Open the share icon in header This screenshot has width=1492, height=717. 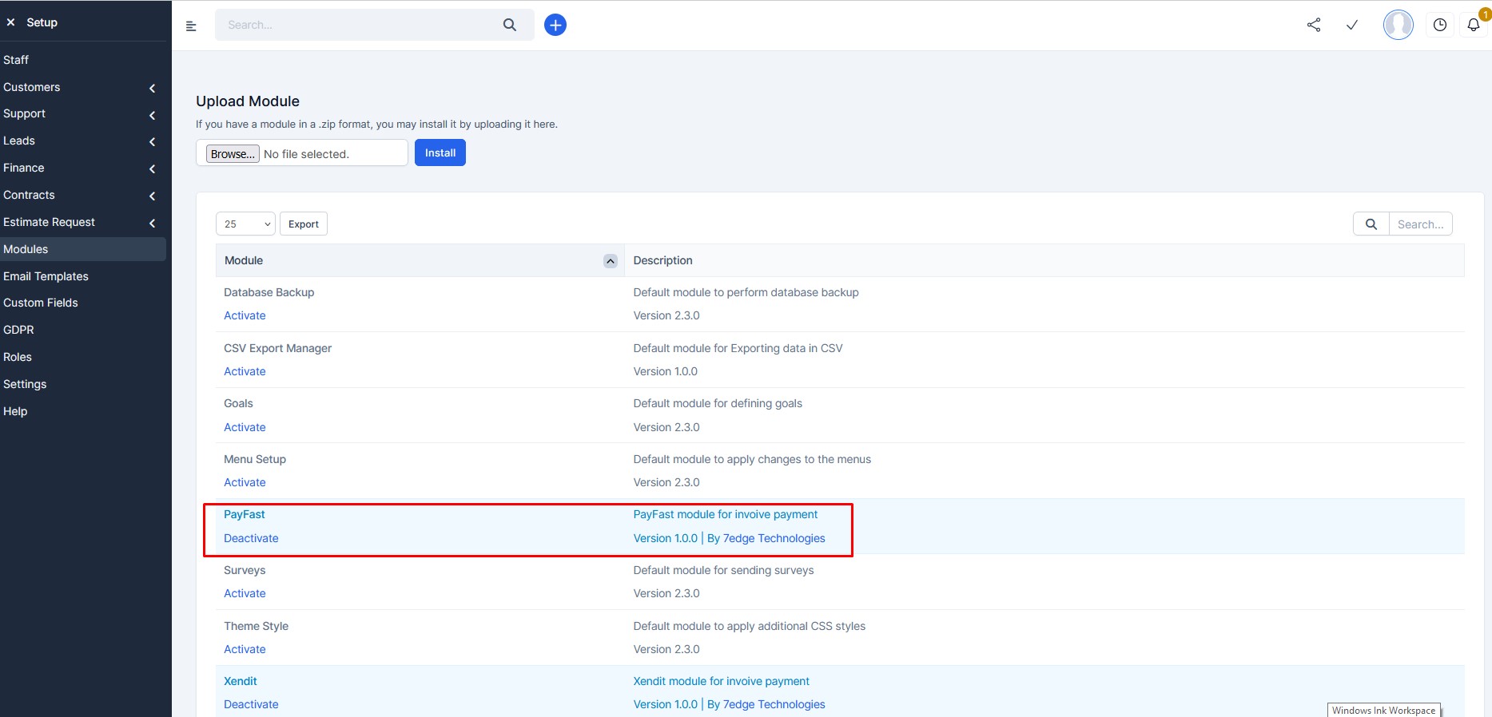point(1314,25)
